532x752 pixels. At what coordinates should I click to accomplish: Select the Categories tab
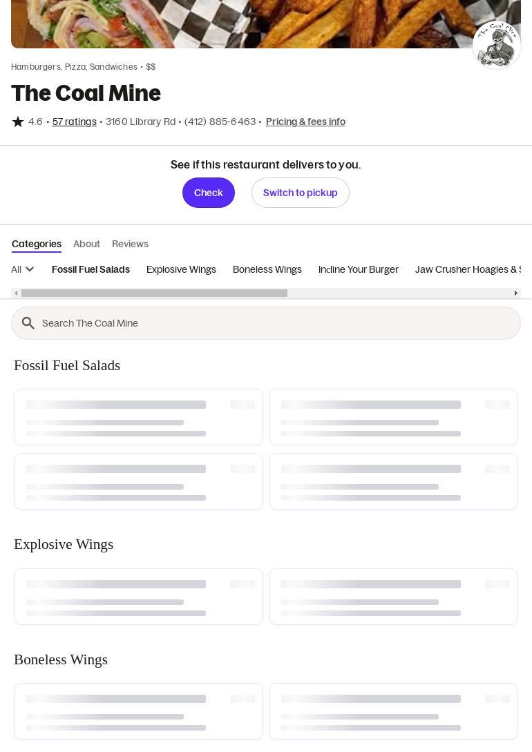[37, 244]
